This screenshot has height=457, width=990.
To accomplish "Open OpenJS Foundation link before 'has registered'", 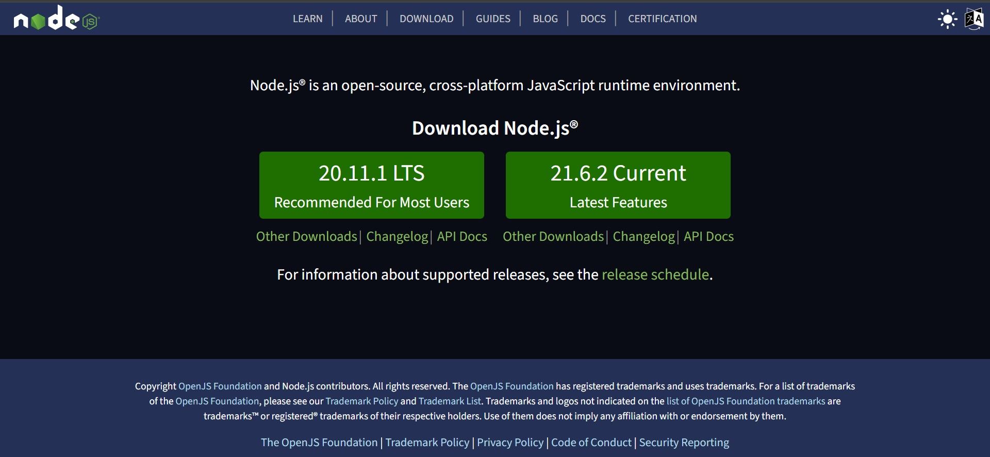I will point(511,386).
